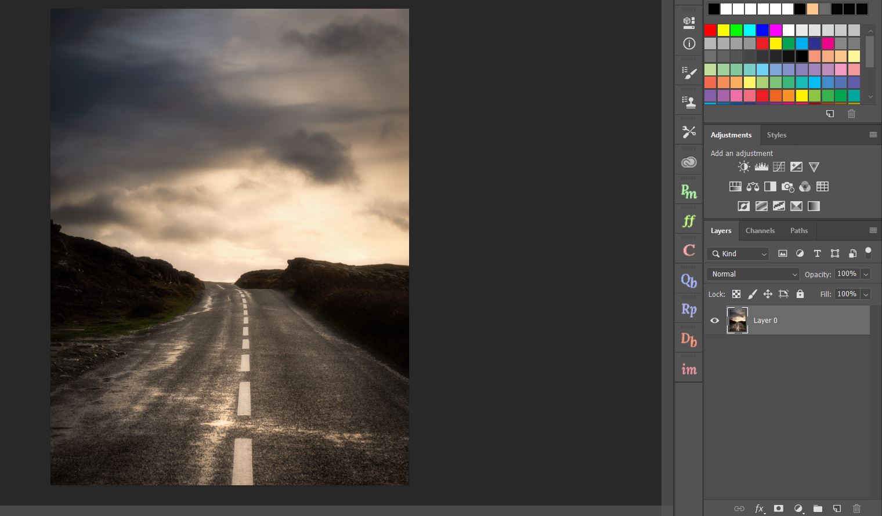This screenshot has width=882, height=516.
Task: Open the Info panel icon
Action: coord(689,43)
